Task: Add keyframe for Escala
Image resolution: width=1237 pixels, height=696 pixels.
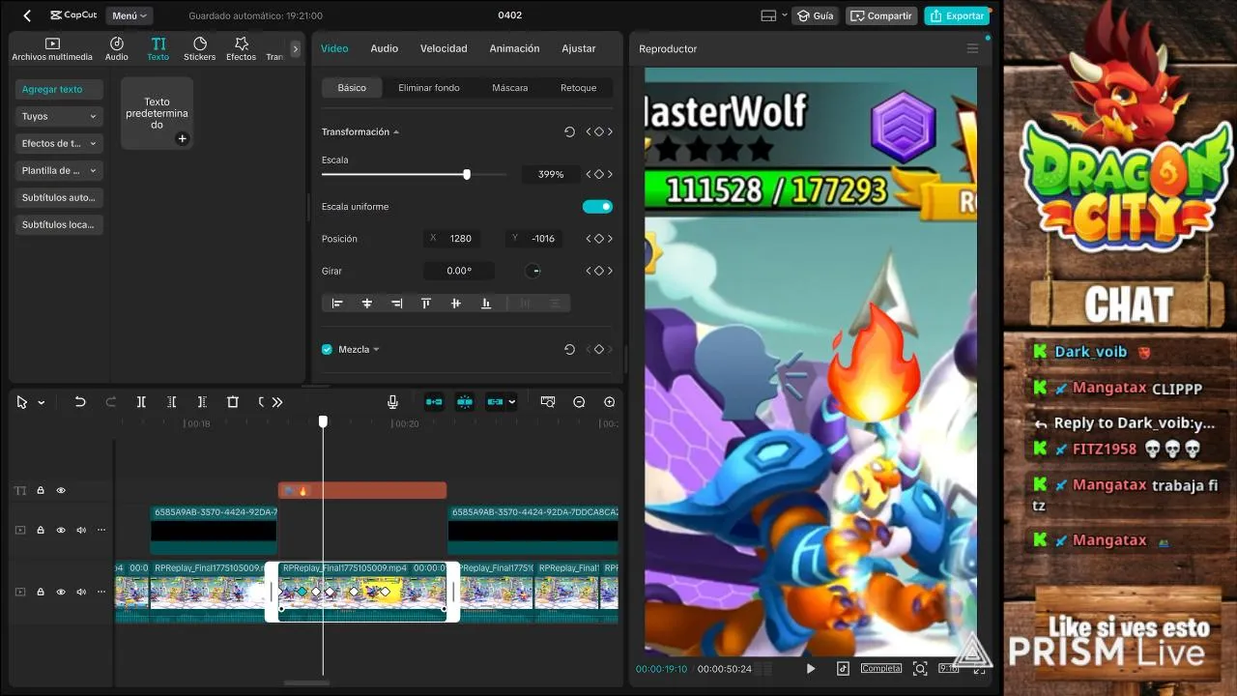Action: point(598,174)
